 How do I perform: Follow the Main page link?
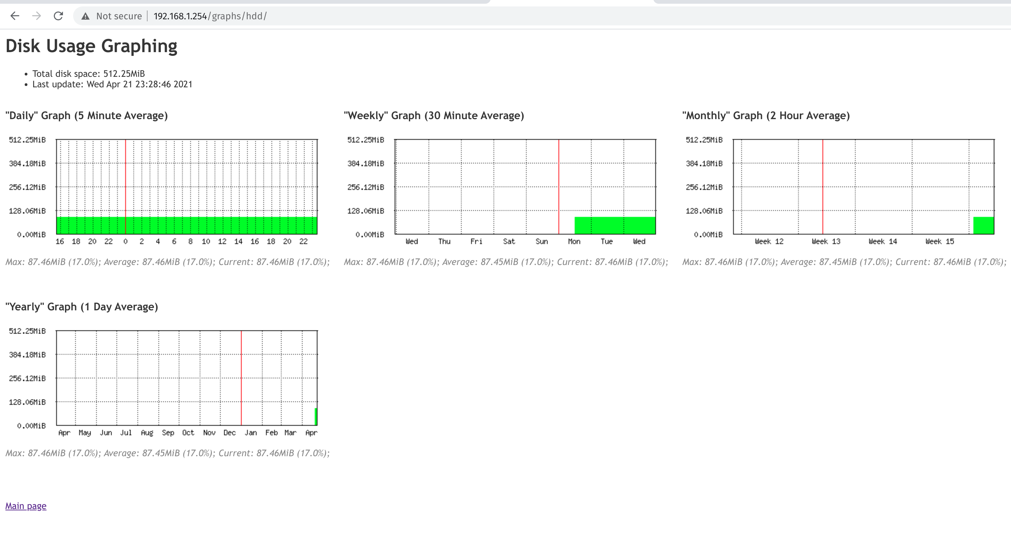coord(25,506)
